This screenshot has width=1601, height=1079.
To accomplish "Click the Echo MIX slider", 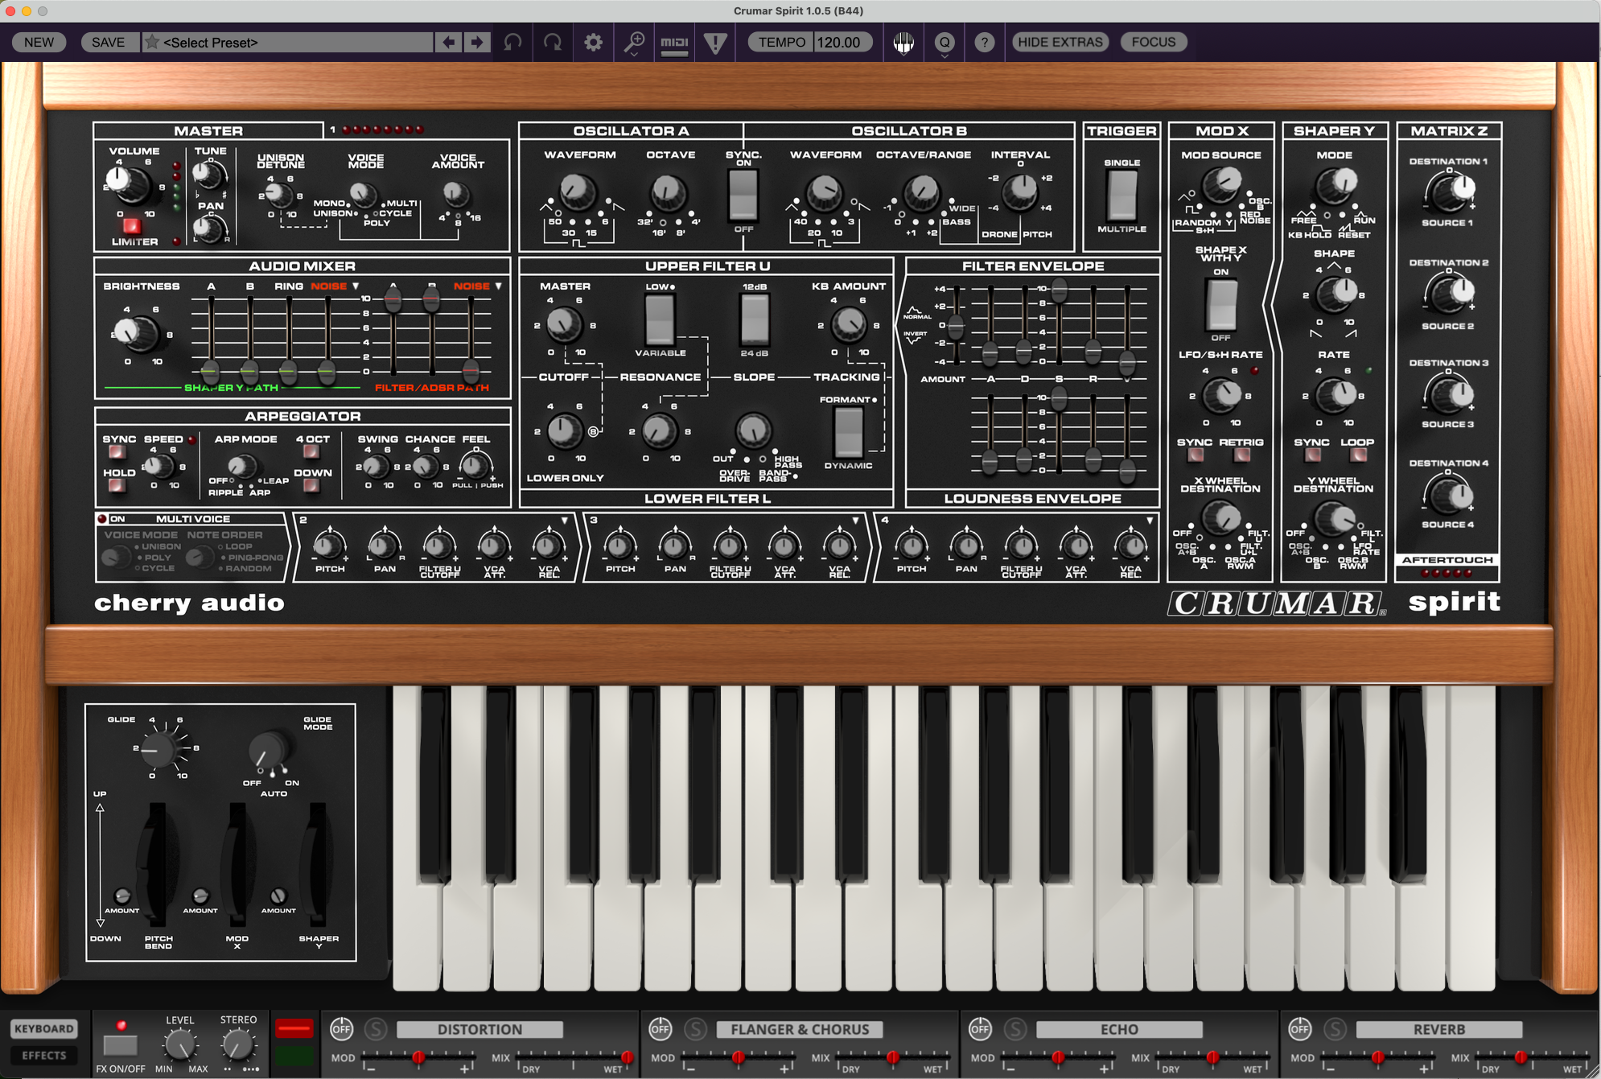I will 1212,1057.
